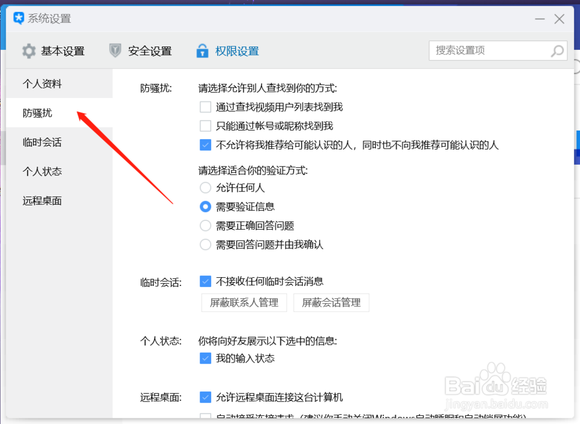Click the shield icon for 安全设置
Screen dimensions: 580x424
[115, 50]
